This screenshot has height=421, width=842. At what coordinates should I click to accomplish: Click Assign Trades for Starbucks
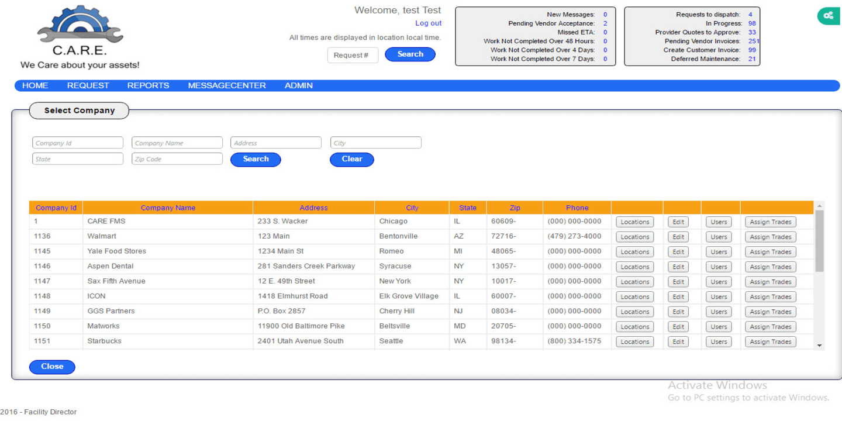click(771, 341)
